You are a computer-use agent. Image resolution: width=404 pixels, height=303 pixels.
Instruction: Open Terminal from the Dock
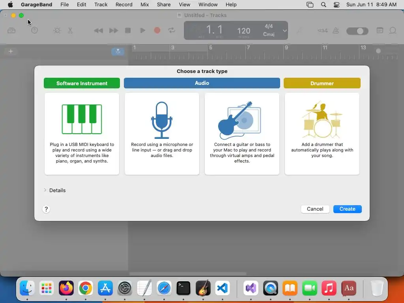click(x=183, y=288)
